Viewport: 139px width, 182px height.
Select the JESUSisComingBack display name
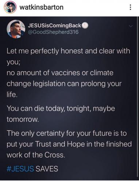(54, 25)
